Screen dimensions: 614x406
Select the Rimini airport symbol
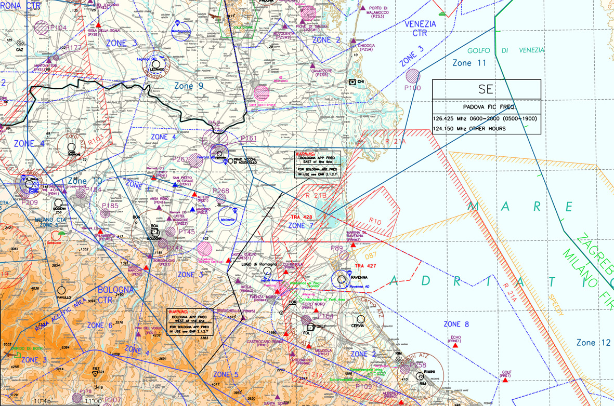[x=420, y=376]
